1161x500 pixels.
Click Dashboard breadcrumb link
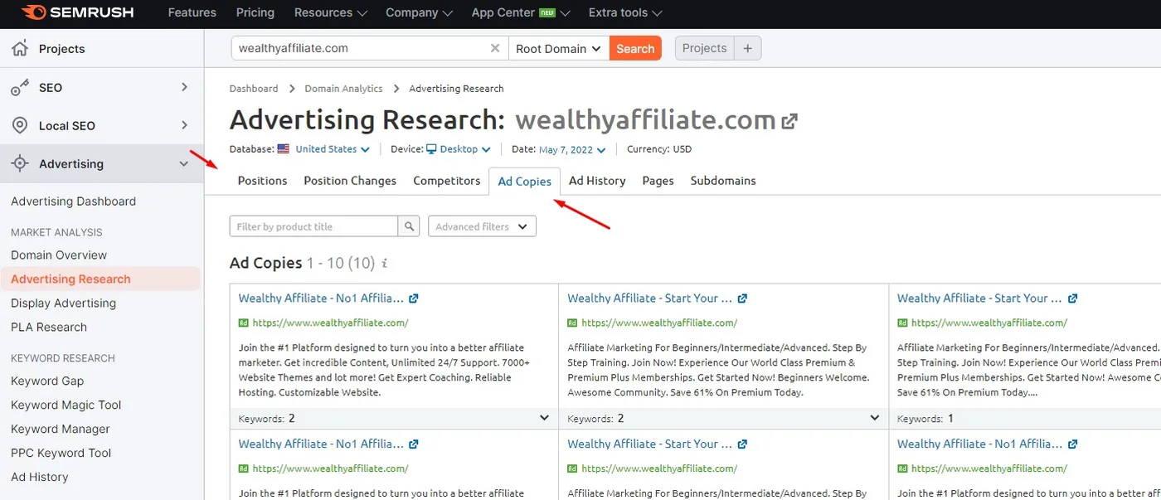point(254,89)
